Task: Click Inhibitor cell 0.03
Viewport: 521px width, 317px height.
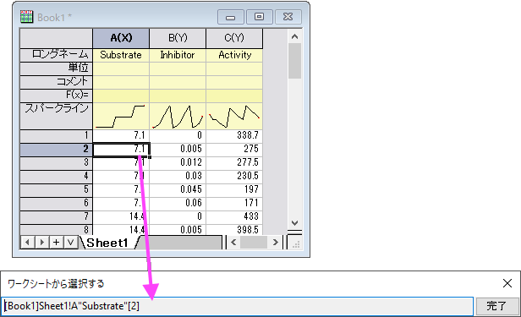Action: [x=178, y=177]
